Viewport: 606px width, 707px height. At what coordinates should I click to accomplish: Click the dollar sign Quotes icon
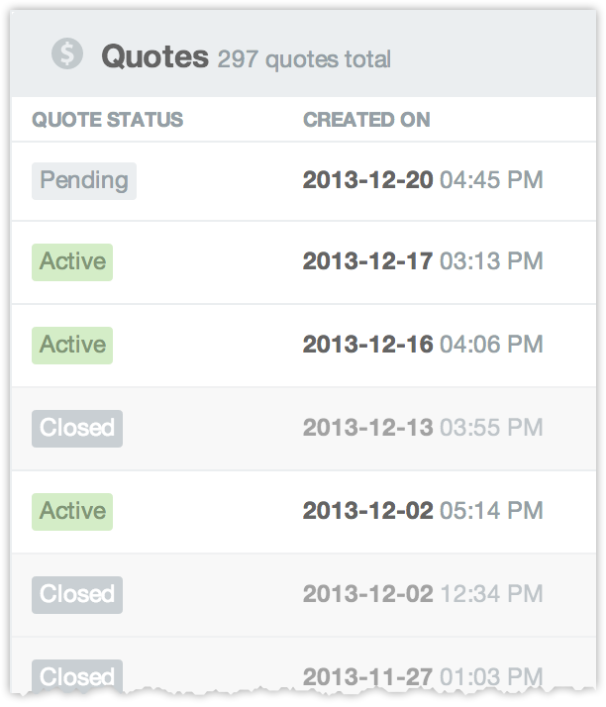[66, 53]
